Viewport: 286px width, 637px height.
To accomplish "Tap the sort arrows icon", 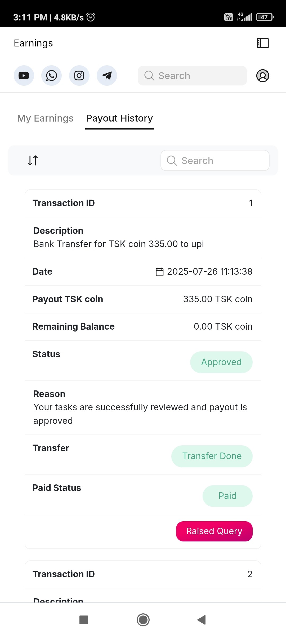I will point(33,160).
